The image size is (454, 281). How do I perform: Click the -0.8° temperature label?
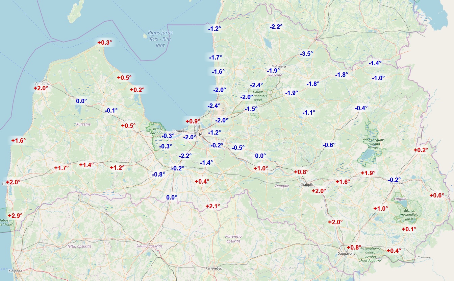(x=158, y=174)
